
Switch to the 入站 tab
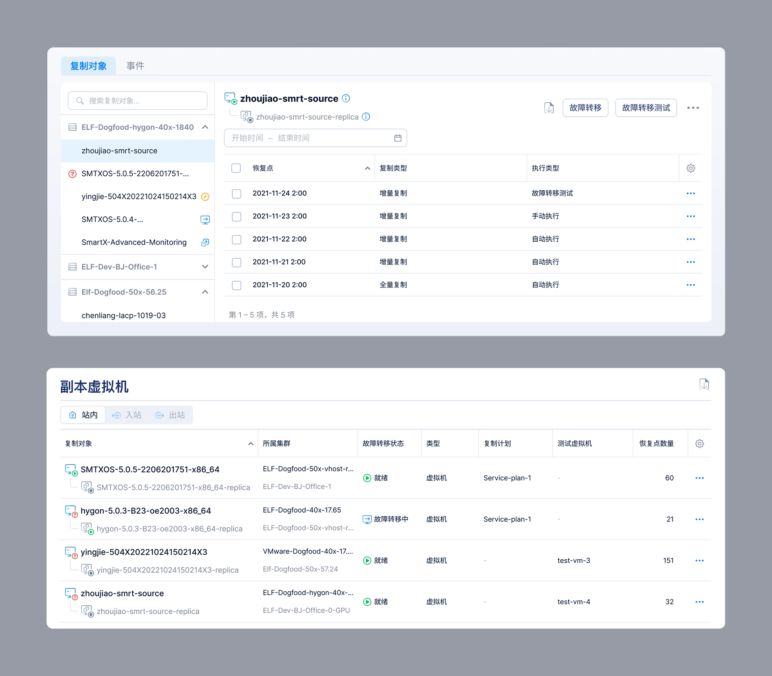[x=127, y=415]
